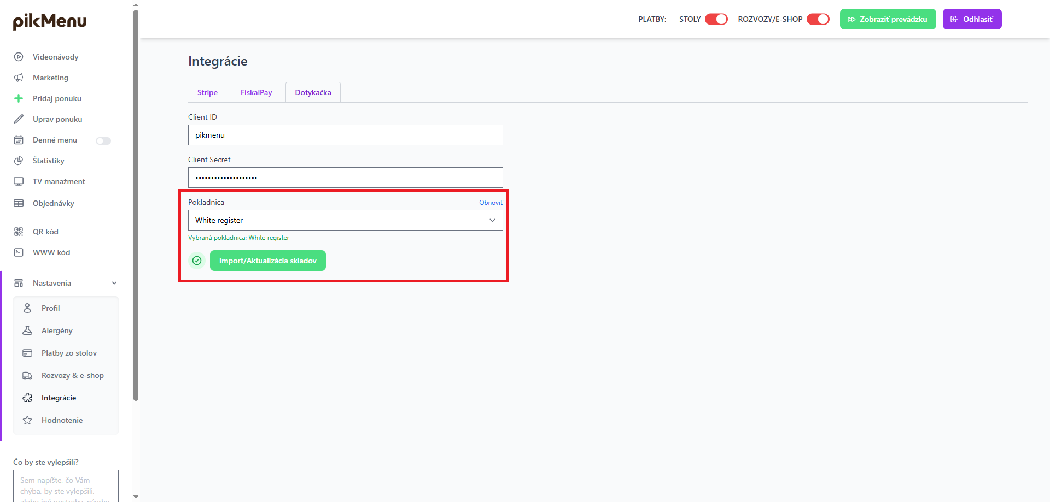Click the Videonávody play icon

(x=19, y=57)
